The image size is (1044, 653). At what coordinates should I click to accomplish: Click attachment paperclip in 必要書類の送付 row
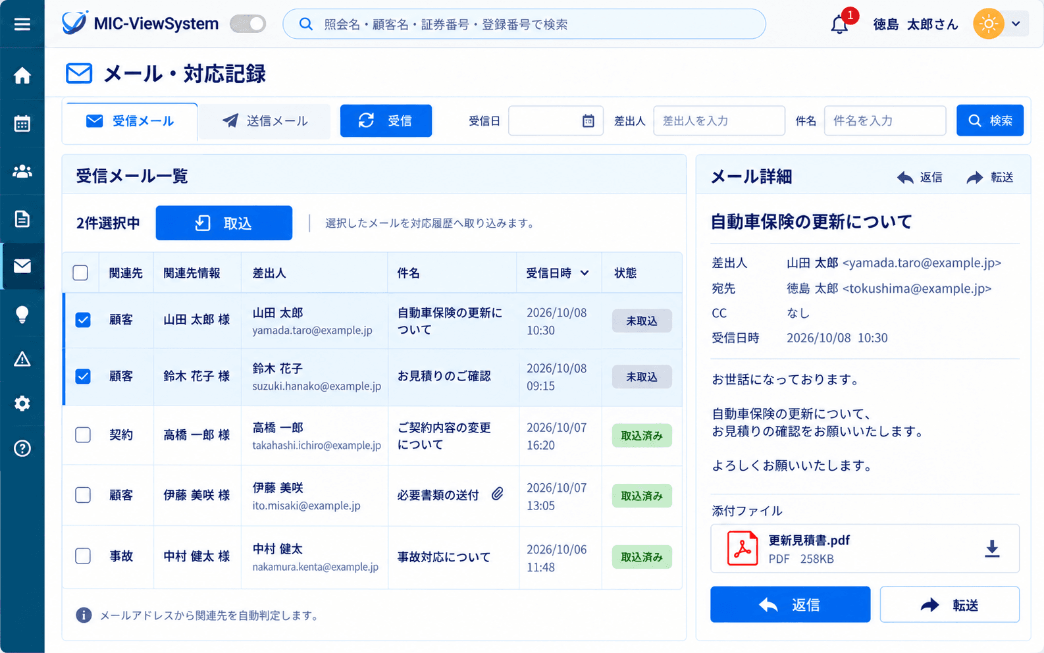tap(498, 494)
